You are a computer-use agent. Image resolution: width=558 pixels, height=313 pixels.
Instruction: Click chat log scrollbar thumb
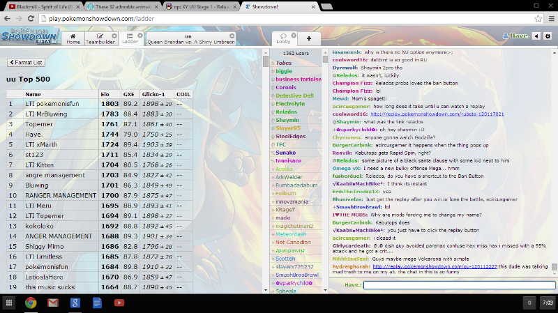[554, 267]
